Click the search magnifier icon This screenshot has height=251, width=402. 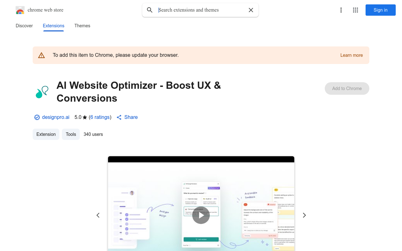(x=150, y=10)
